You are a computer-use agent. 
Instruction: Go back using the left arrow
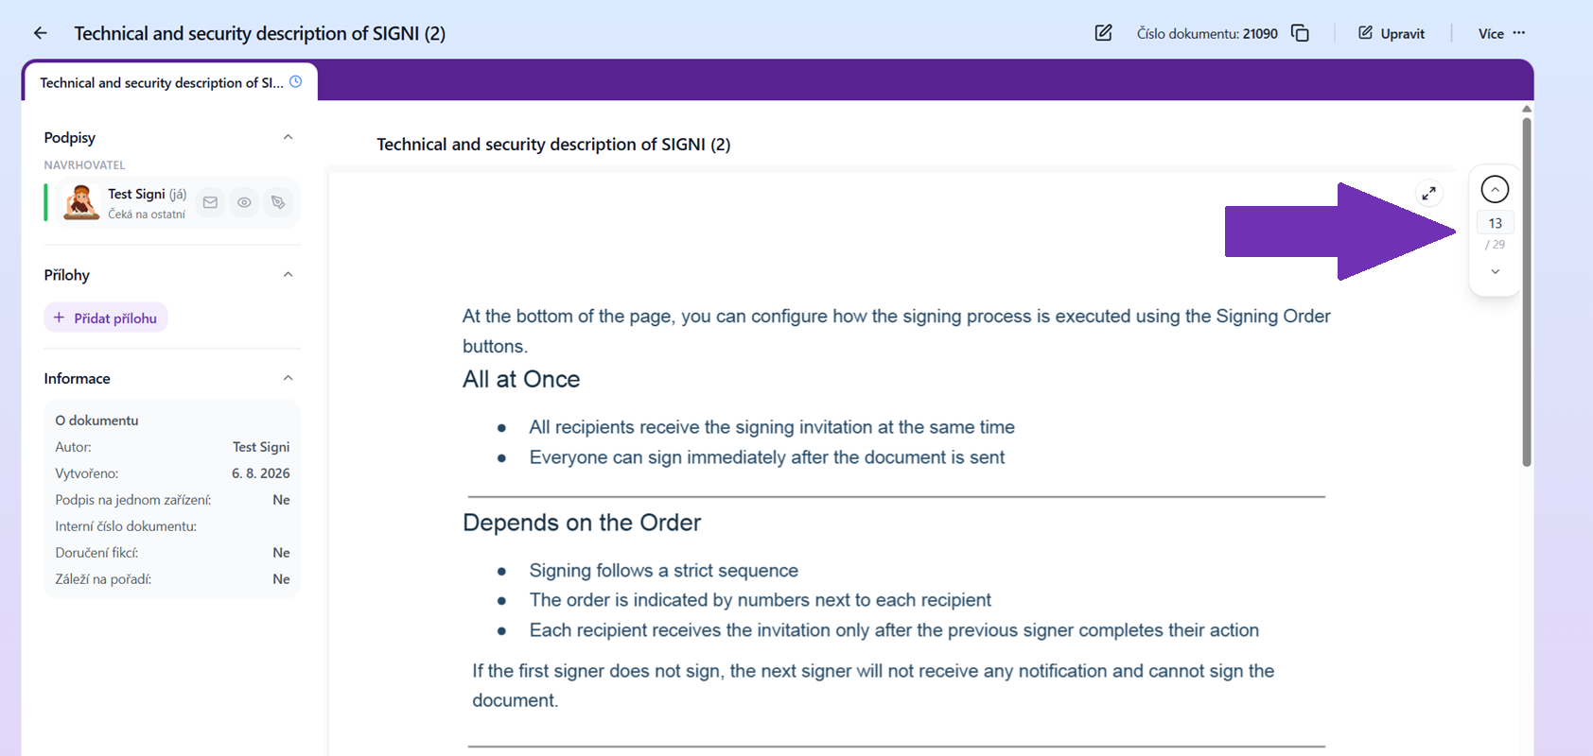40,33
